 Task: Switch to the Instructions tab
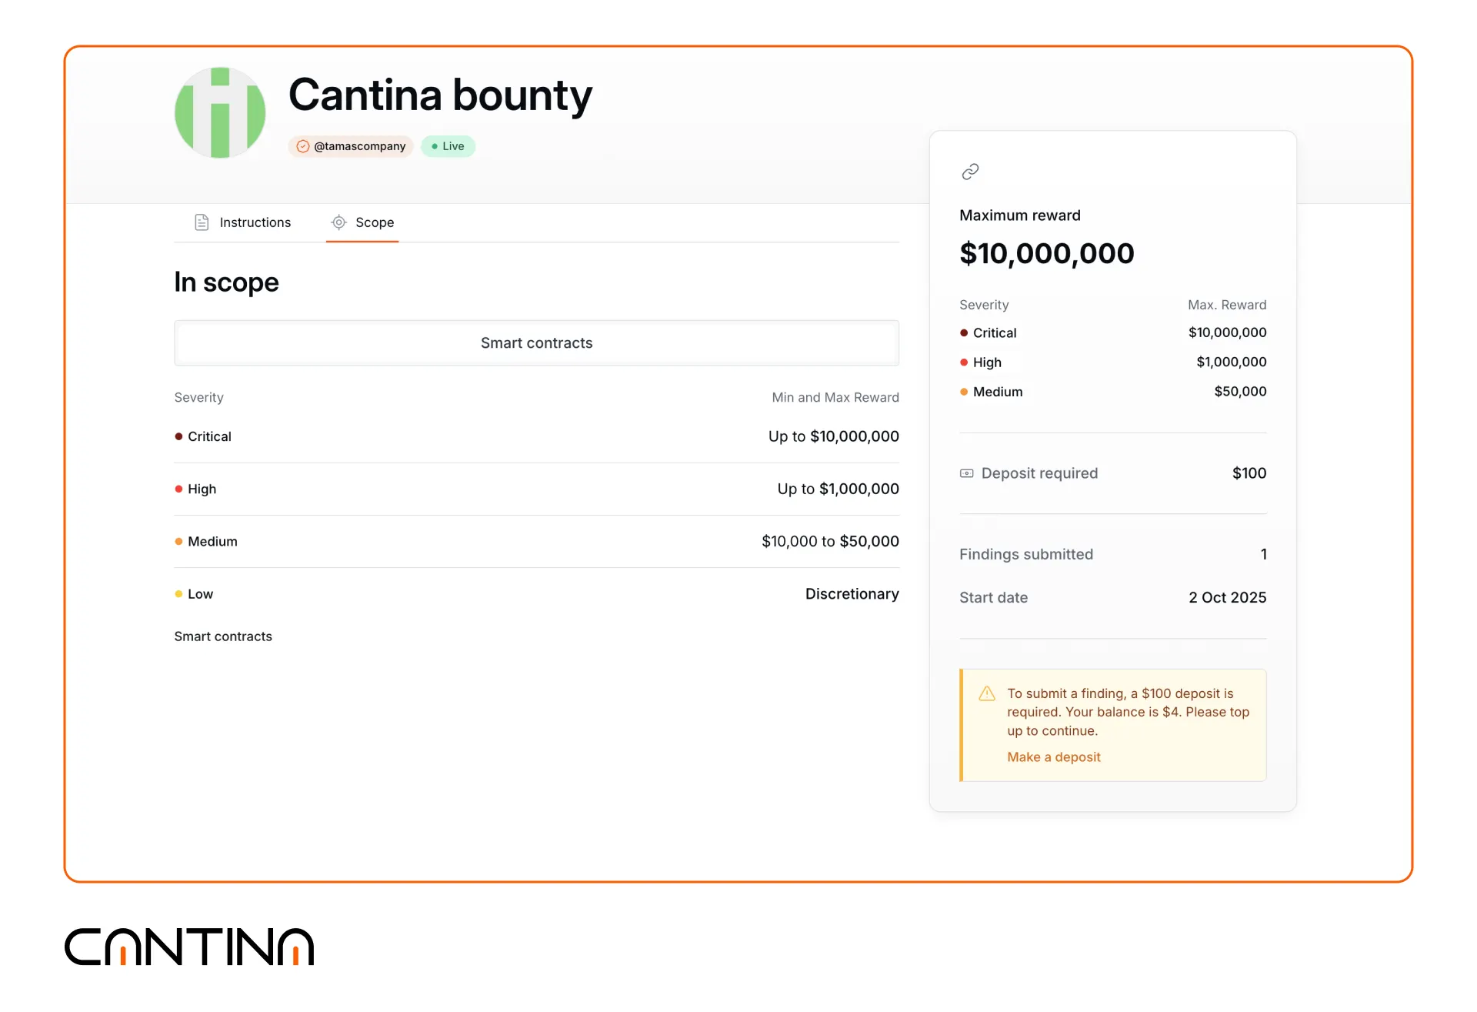coord(255,222)
